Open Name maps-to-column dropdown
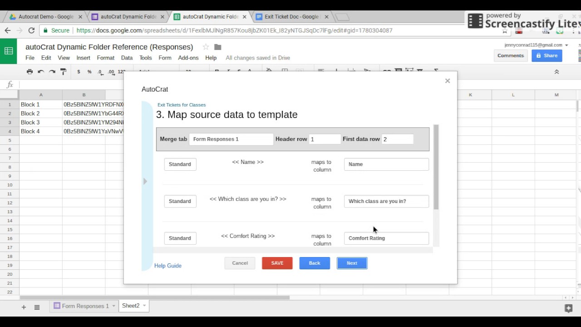The image size is (581, 327). [x=386, y=164]
